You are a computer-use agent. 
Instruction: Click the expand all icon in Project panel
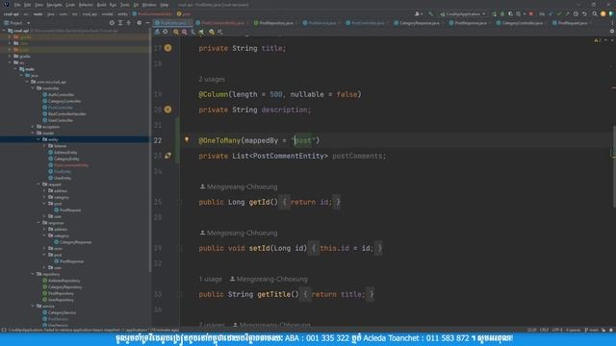tap(120, 23)
